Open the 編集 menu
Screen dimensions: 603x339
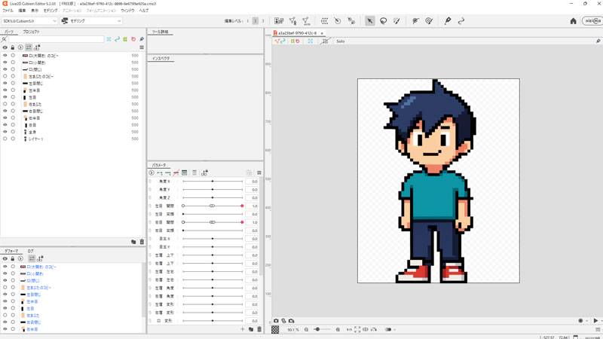[x=22, y=11]
